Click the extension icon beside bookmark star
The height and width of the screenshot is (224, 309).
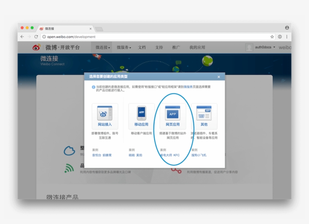click(280, 37)
